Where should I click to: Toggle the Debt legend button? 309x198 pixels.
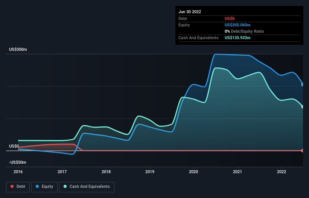click(18, 187)
